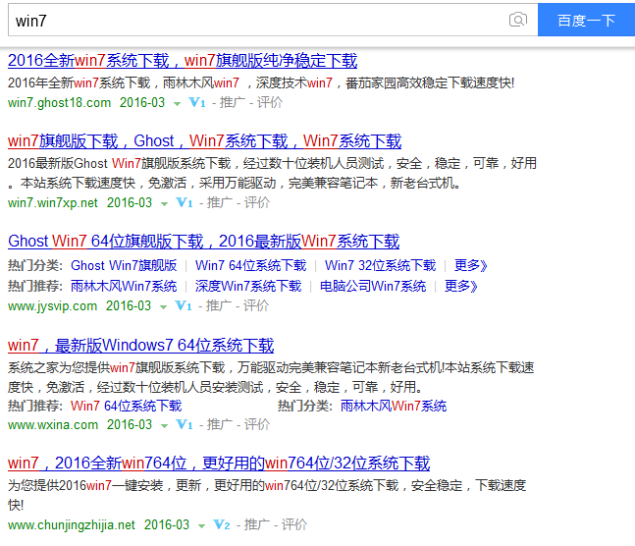The width and height of the screenshot is (635, 546).
Task: Click the win7.win7xp.net URL
Action: pyautogui.click(x=53, y=202)
